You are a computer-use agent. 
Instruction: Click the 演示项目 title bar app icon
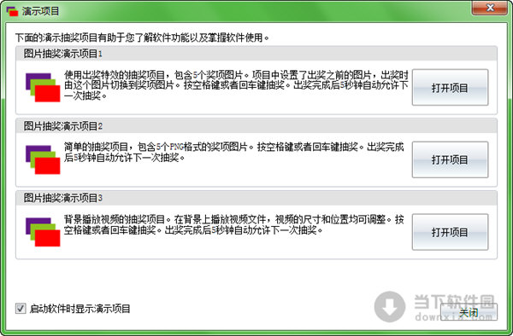12,11
